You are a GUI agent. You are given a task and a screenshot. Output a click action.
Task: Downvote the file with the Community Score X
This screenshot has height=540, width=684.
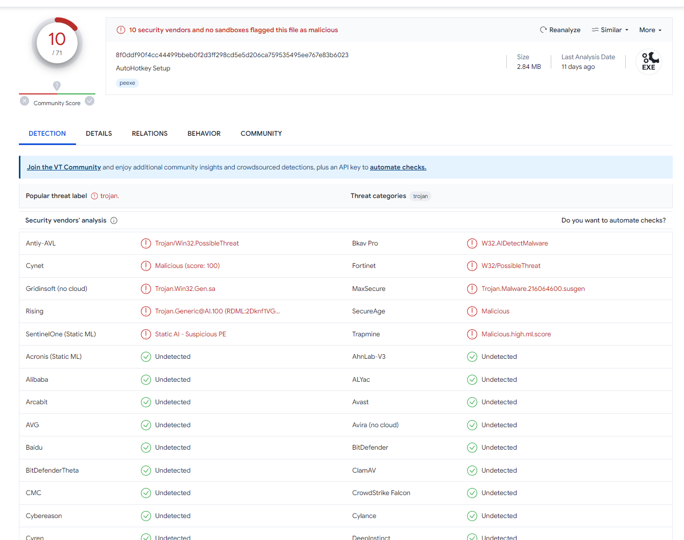tap(24, 101)
